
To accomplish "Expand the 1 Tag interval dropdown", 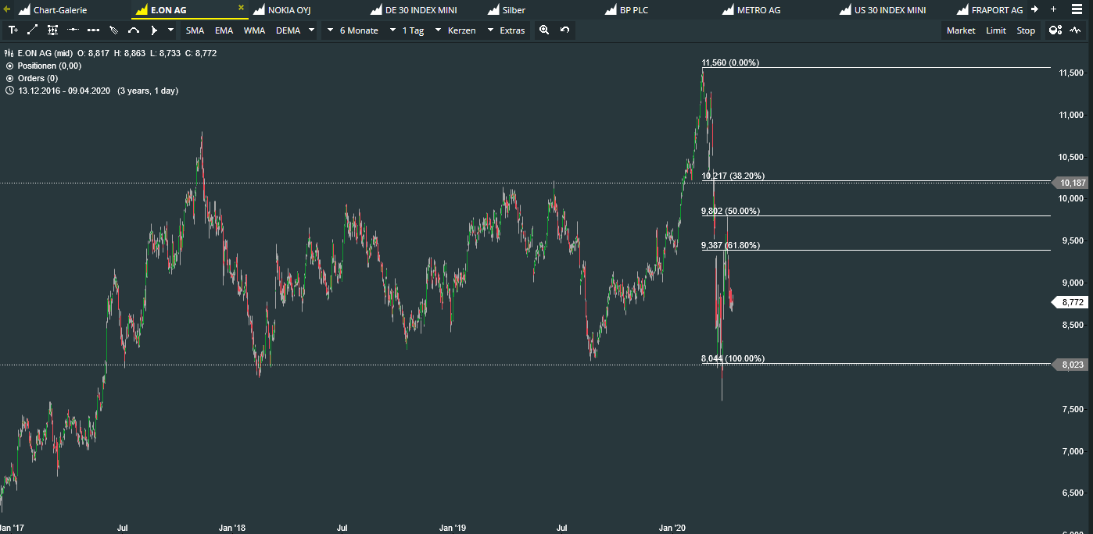I will click(x=415, y=30).
